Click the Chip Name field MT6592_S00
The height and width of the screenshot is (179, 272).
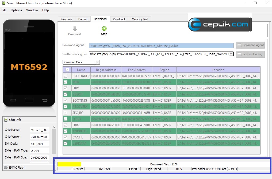click(39, 130)
